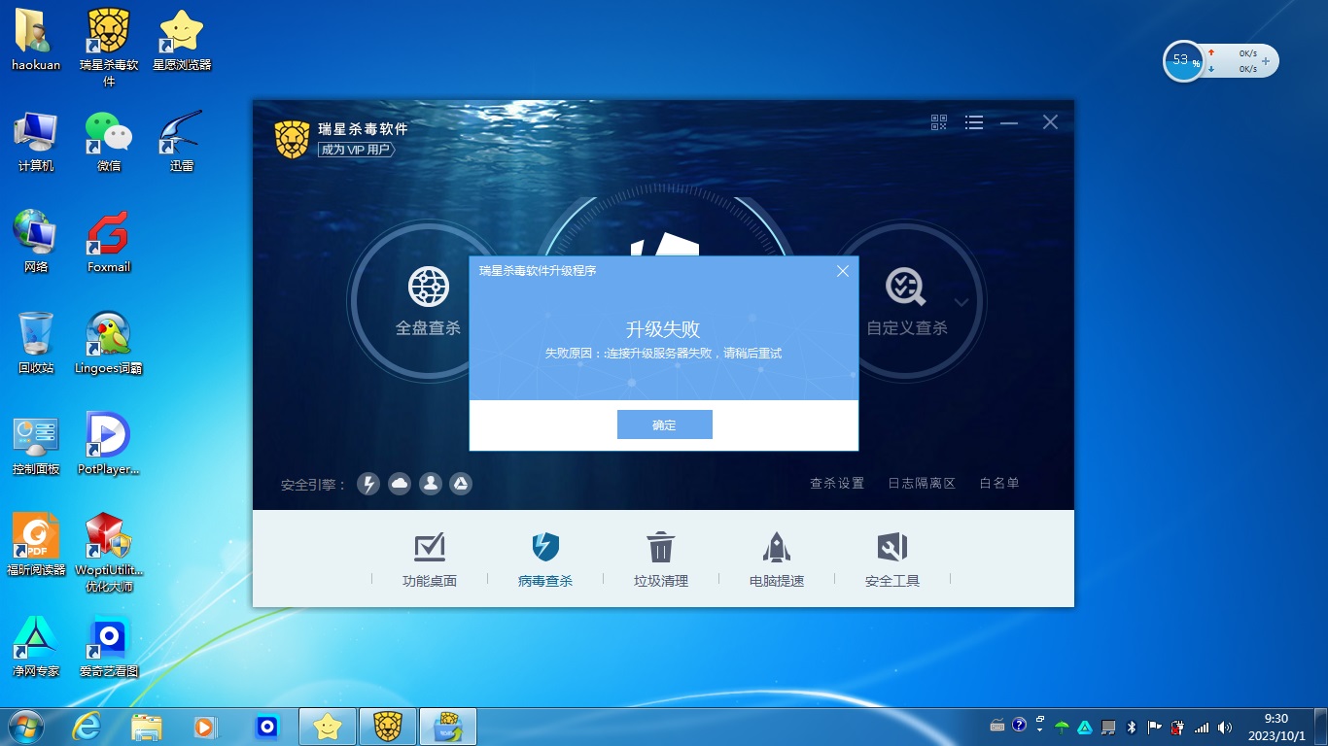This screenshot has height=746, width=1328.
Task: Switch to the Rising upgrade program taskbar button
Action: click(448, 727)
